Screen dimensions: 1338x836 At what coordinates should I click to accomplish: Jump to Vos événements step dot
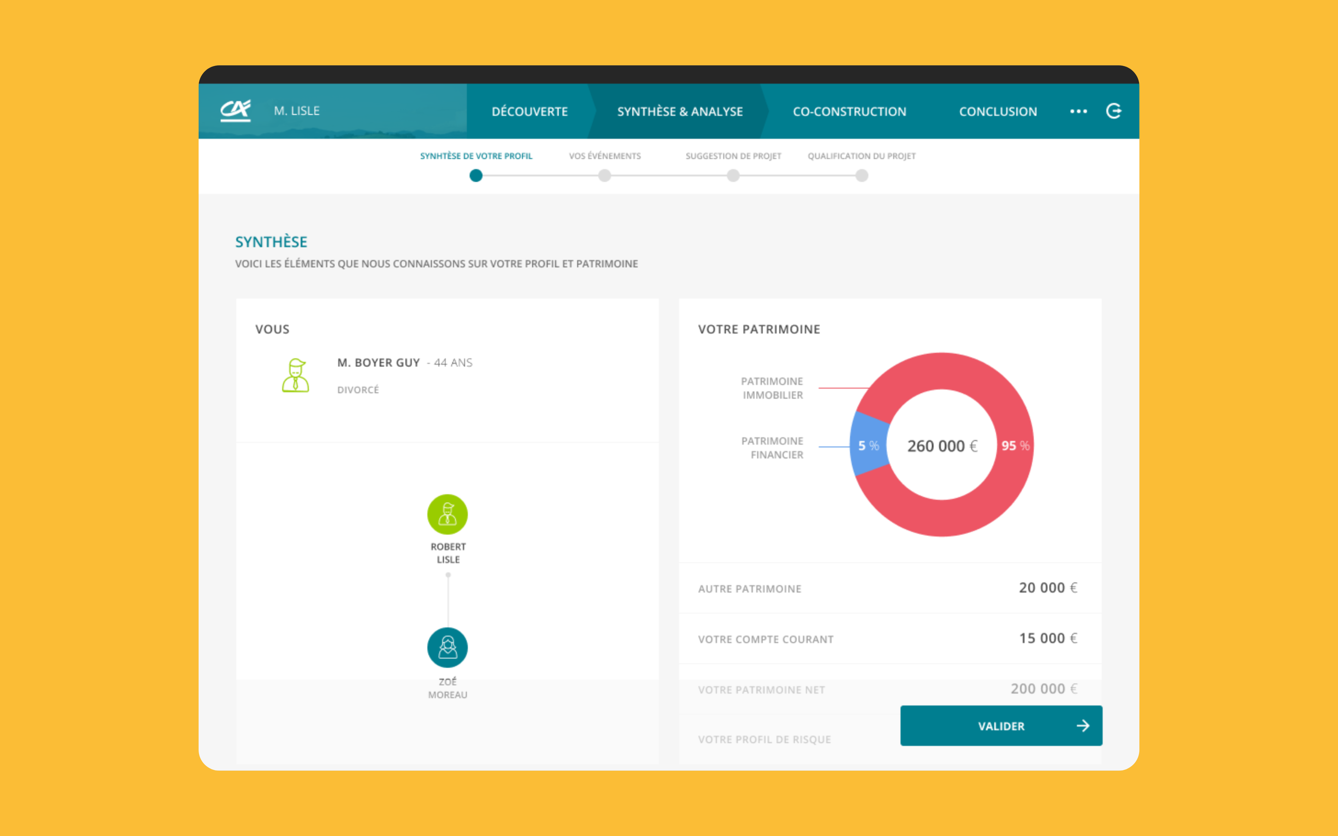pyautogui.click(x=604, y=176)
